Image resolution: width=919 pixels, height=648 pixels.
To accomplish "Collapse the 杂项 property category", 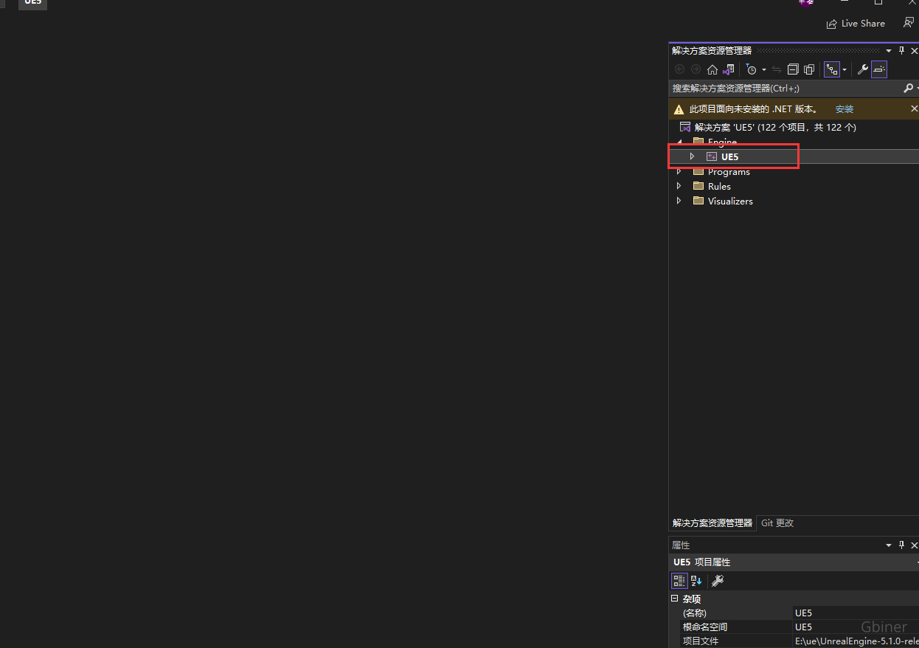I will pos(674,599).
